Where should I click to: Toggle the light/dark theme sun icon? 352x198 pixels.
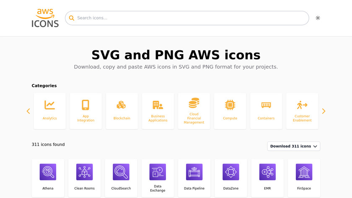tap(318, 18)
